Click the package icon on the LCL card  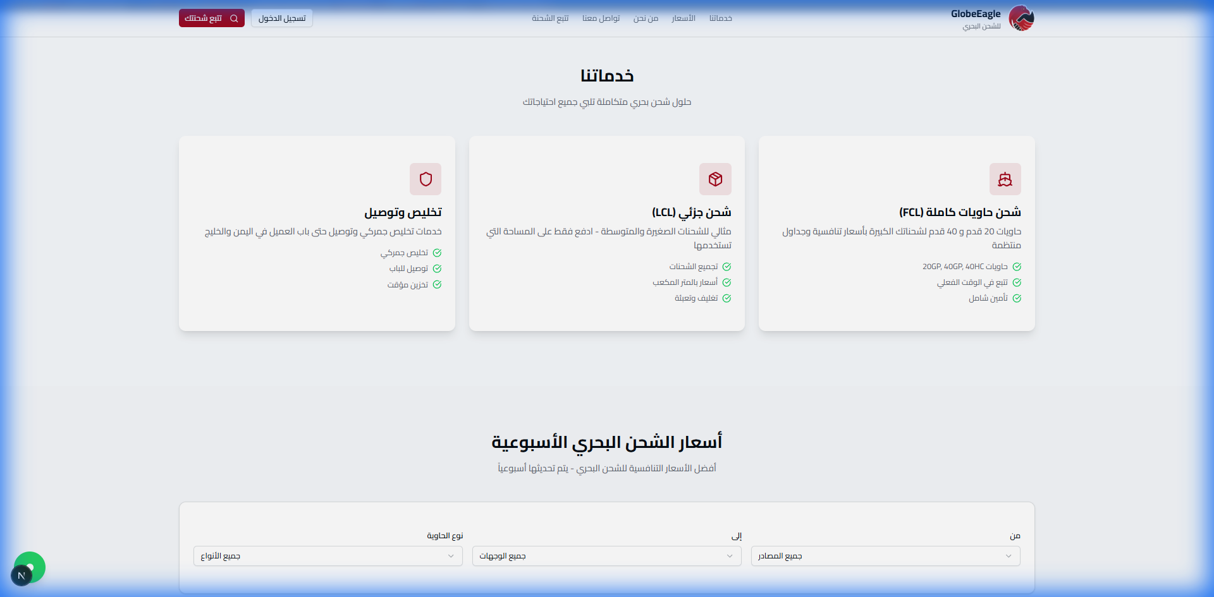pyautogui.click(x=715, y=179)
